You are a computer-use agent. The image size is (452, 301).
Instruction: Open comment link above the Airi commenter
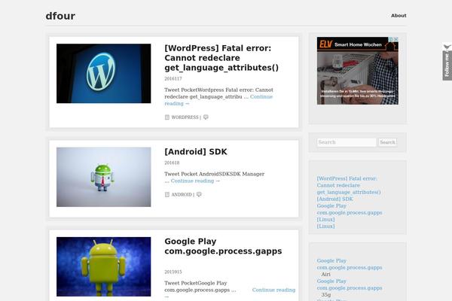point(350,264)
